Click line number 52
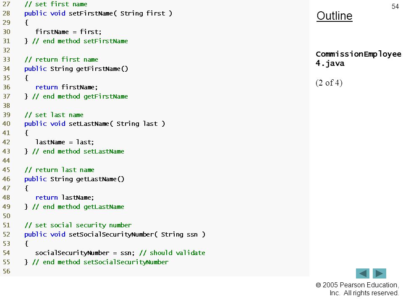The image size is (403, 302). tap(6, 234)
